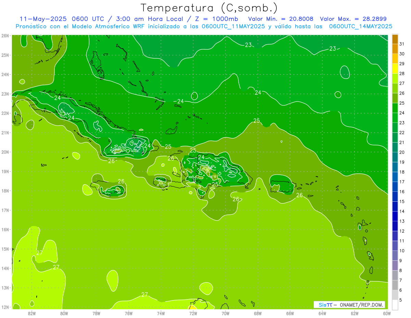The width and height of the screenshot is (411, 318).
Task: Click the title "Temperatura (C,somb.)"
Action: [x=209, y=8]
